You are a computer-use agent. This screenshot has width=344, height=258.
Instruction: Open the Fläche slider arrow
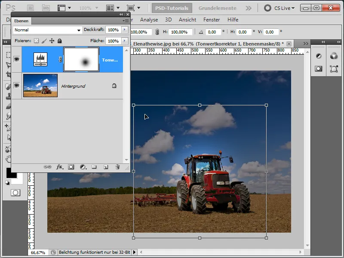pos(125,41)
